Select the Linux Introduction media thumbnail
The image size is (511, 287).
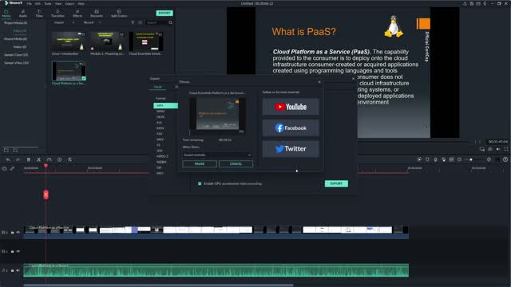point(69,41)
